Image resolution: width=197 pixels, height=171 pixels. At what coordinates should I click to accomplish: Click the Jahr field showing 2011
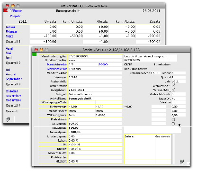(x=179, y=81)
